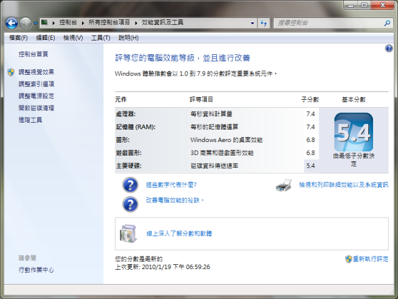The height and width of the screenshot is (299, 398).
Task: Open 調整電源設定 link
Action: (x=36, y=96)
